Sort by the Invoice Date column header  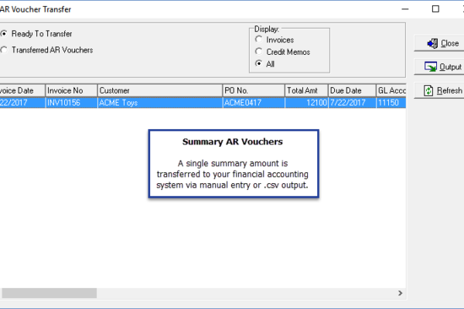click(x=22, y=90)
